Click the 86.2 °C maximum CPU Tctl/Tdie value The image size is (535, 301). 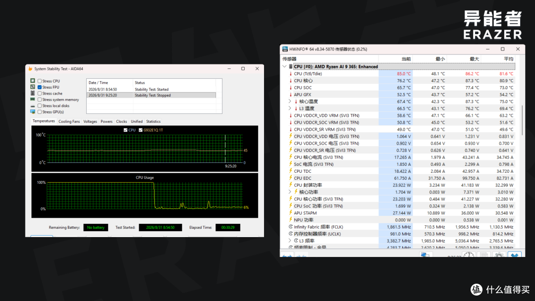[472, 74]
